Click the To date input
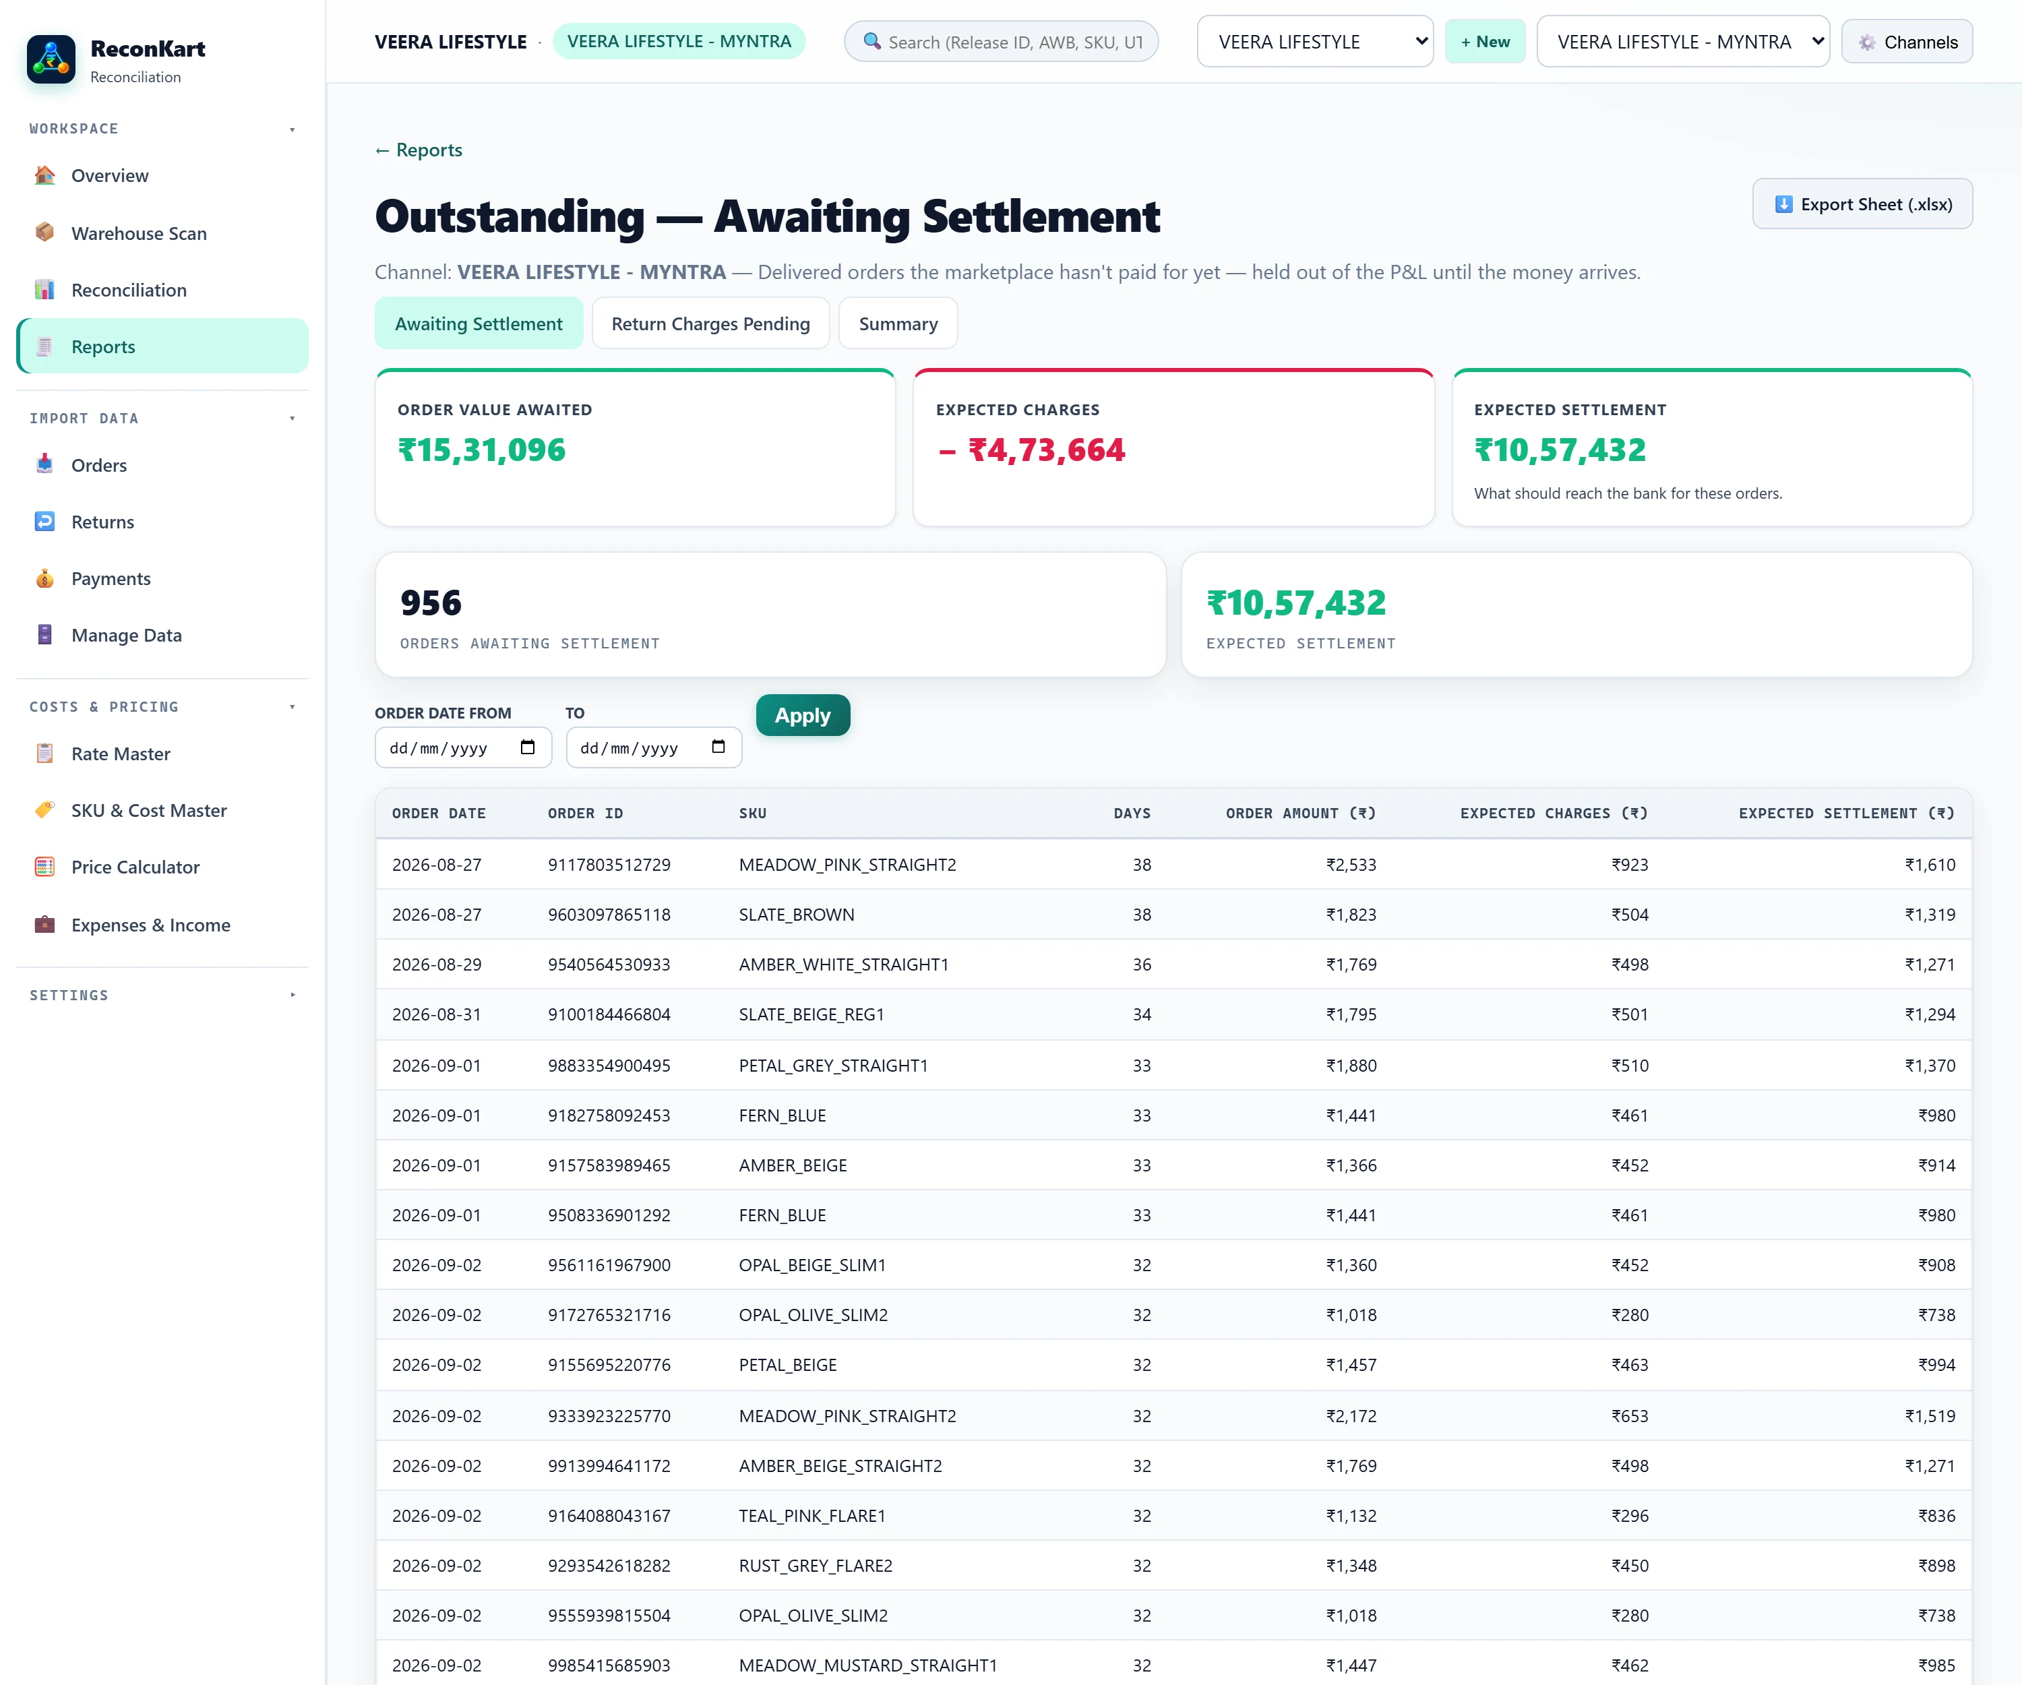Screen dimensions: 2022x1685 point(654,747)
